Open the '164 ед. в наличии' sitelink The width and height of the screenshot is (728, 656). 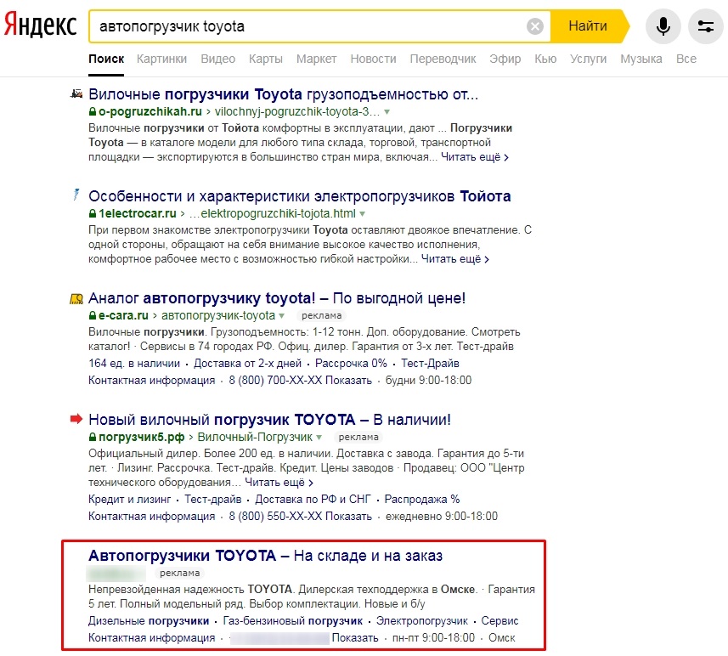pos(134,363)
